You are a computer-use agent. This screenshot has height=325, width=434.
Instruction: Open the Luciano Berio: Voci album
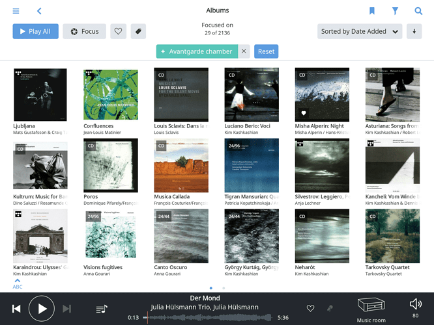click(252, 95)
